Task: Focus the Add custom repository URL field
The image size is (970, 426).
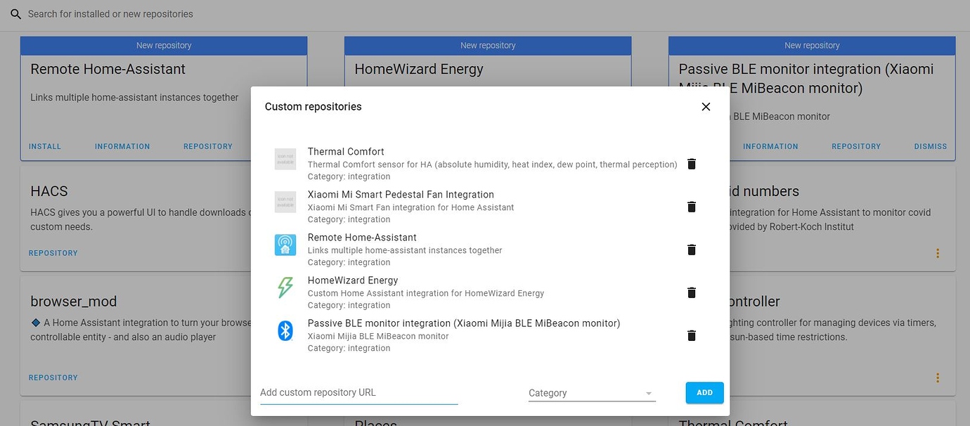Action: (x=358, y=392)
